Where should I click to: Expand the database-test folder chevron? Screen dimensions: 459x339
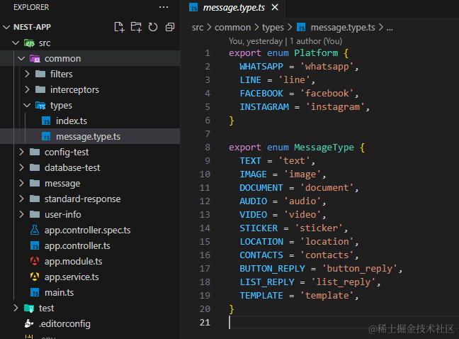pyautogui.click(x=21, y=167)
